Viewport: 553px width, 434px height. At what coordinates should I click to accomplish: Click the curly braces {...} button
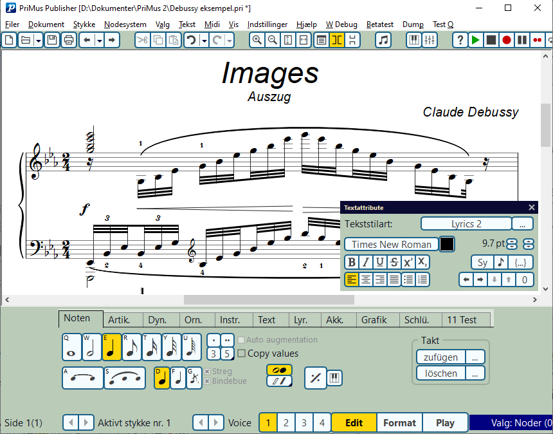pos(521,262)
